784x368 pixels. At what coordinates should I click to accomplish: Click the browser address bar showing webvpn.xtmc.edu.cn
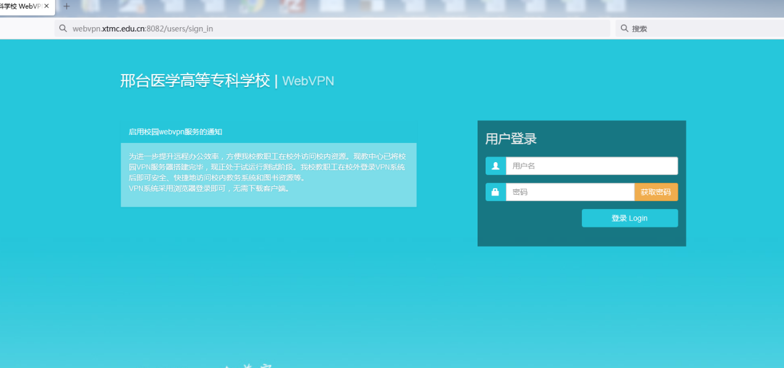[185, 28]
